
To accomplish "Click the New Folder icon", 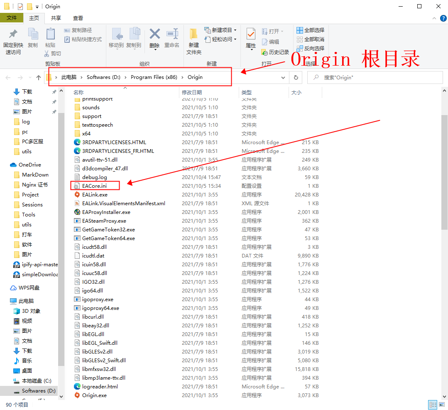I will pos(194,34).
